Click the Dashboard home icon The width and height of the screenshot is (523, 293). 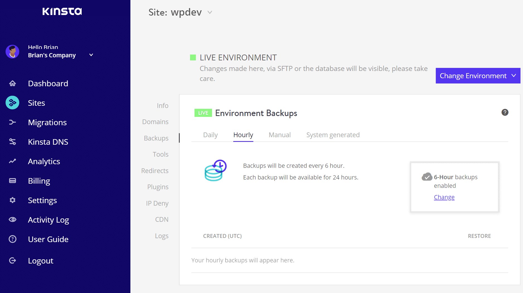13,83
